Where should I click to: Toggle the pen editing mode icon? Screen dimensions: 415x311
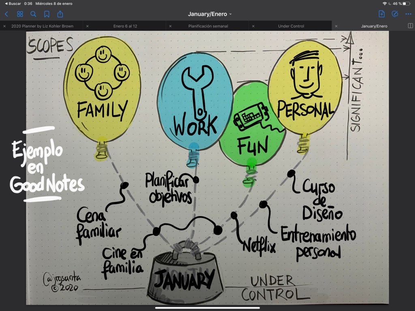coord(395,14)
